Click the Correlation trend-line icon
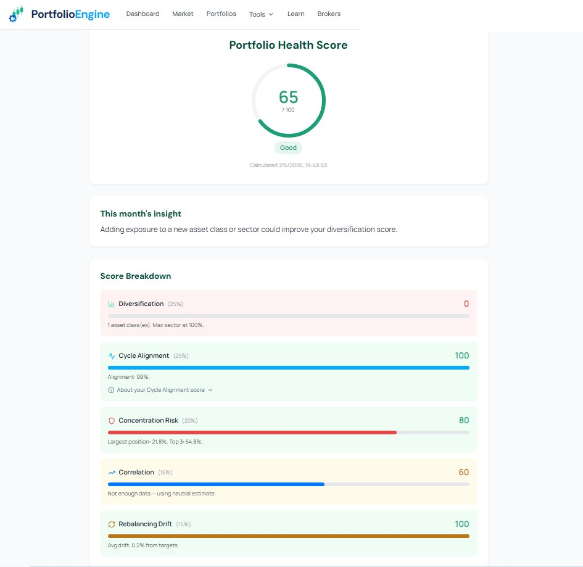This screenshot has width=583, height=567. [111, 473]
